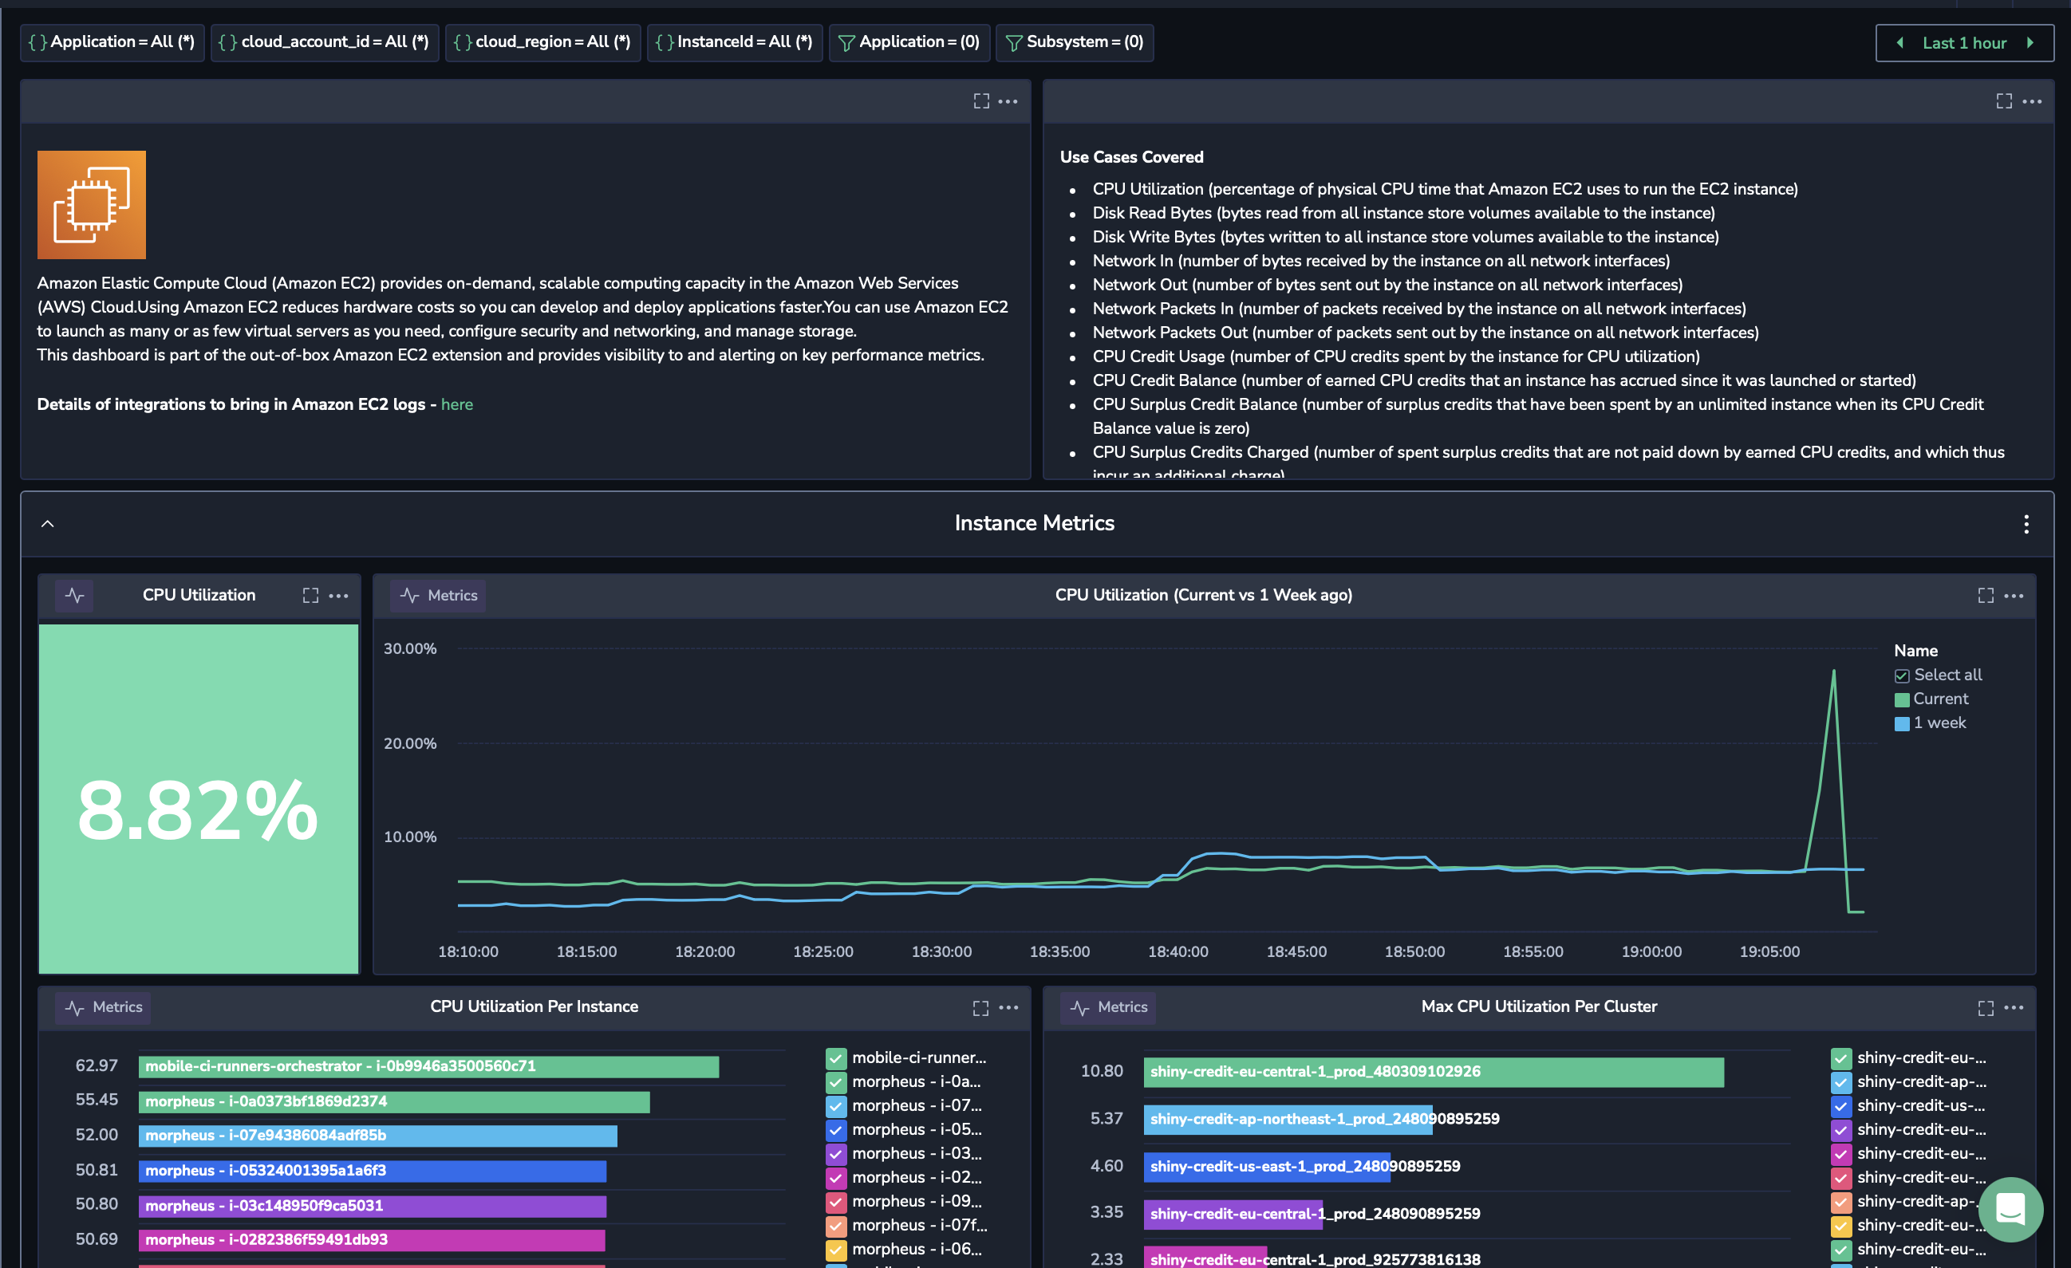The width and height of the screenshot is (2071, 1268).
Task: Open the Last 1 hour time picker
Action: tap(1964, 43)
